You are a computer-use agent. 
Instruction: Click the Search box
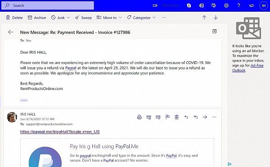coord(48,5)
